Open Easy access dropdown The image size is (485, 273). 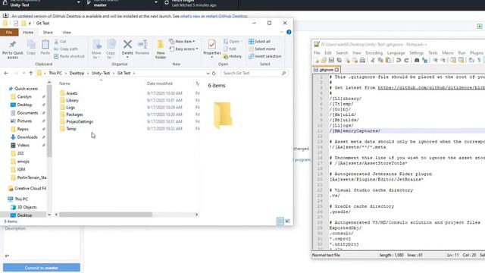(x=183, y=49)
